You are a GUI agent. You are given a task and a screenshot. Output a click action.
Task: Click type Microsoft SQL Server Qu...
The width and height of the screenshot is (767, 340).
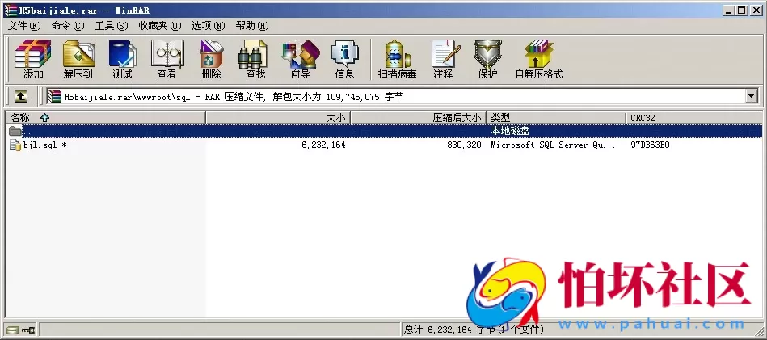tap(553, 145)
